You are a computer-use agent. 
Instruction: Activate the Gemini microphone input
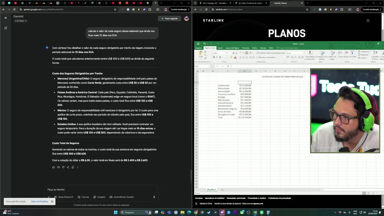[154, 197]
